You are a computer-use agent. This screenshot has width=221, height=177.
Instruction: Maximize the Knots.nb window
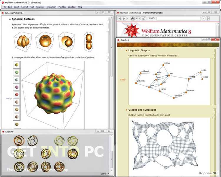103,131
